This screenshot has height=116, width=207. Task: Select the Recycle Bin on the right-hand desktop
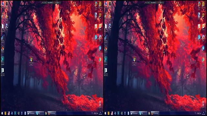[203, 104]
